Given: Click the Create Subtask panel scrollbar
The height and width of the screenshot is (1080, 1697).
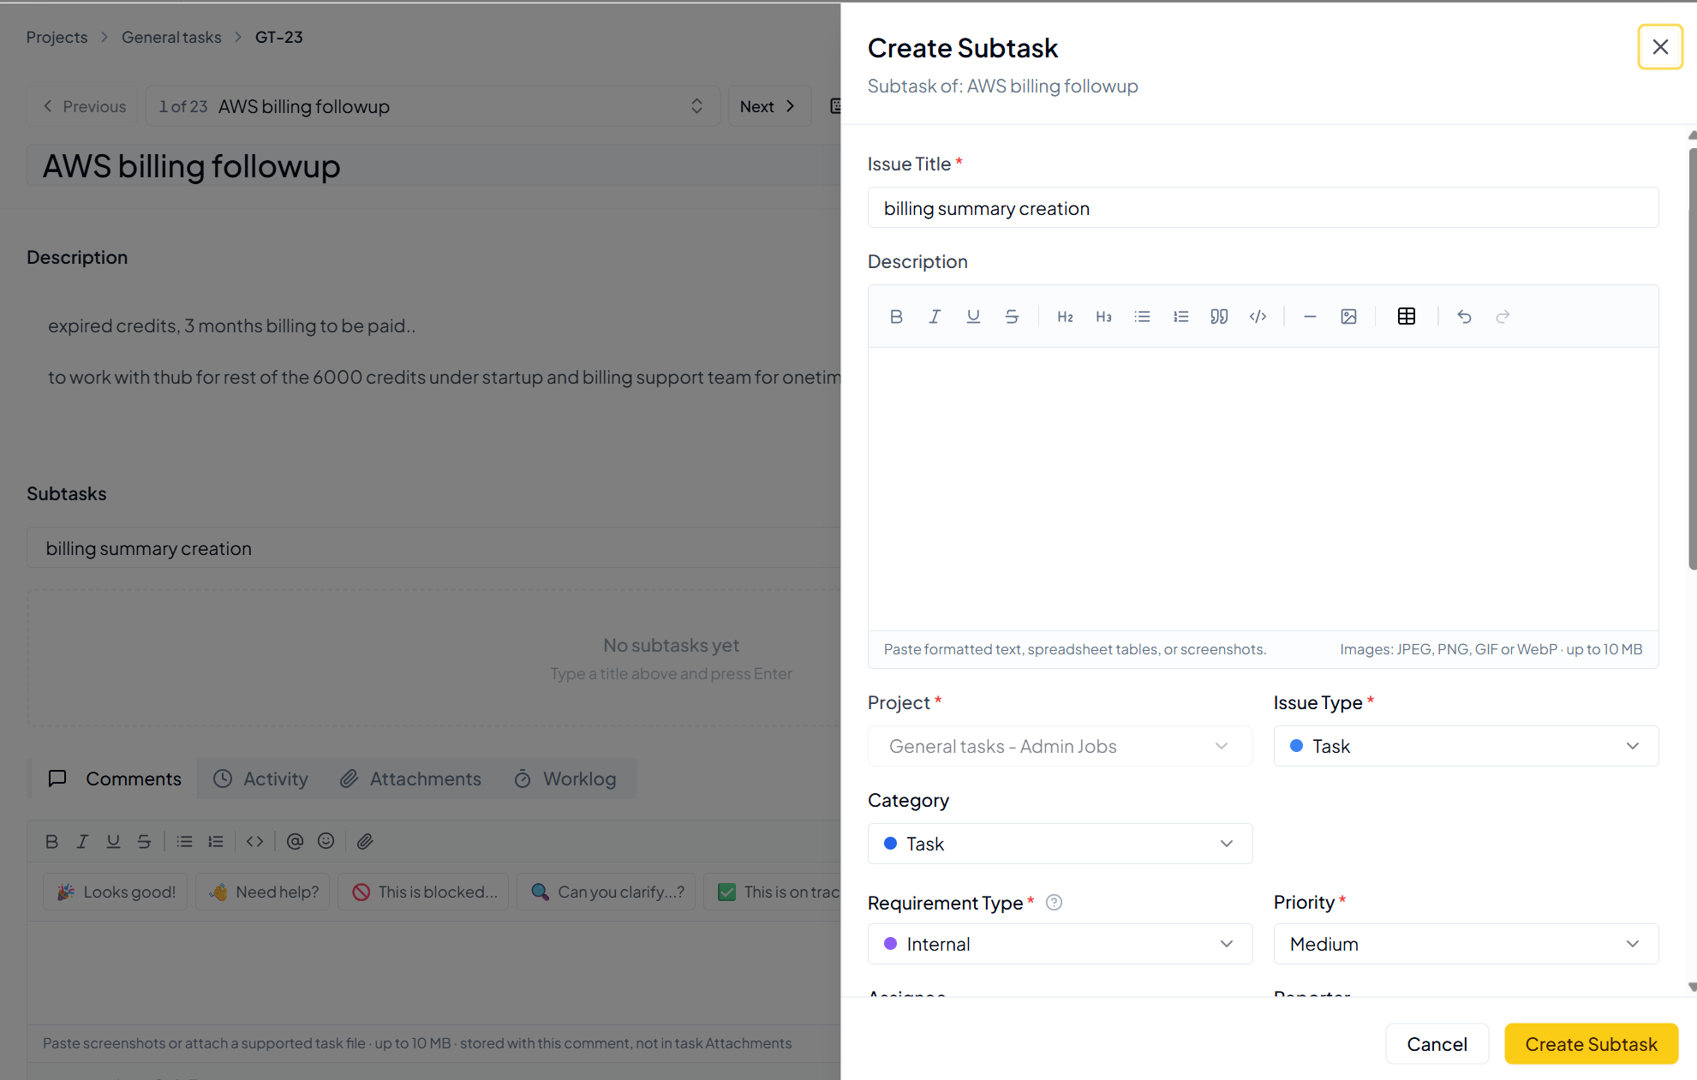Looking at the screenshot, I should point(1692,360).
